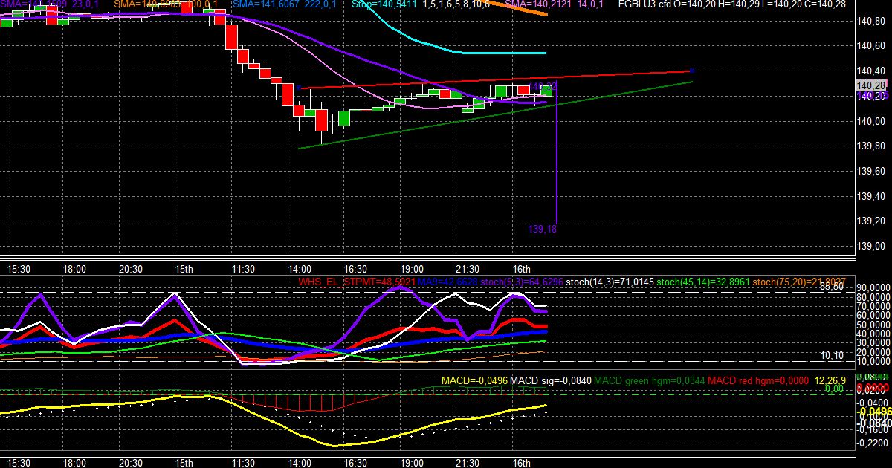Select the red upper trendline

pos(494,79)
